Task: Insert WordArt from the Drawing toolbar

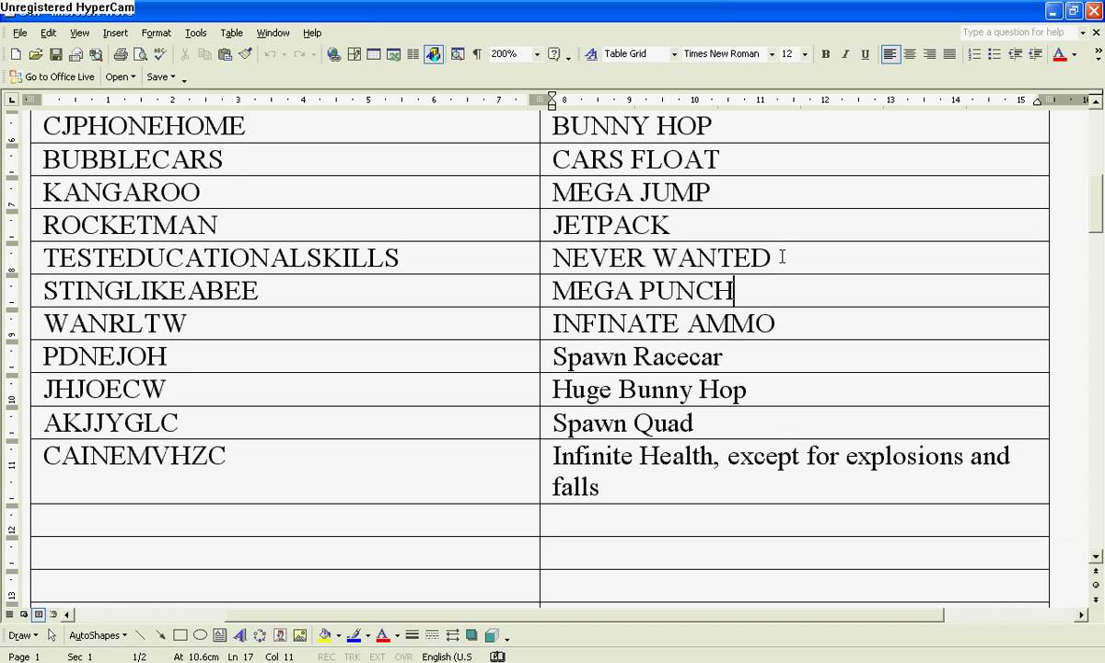Action: (x=239, y=635)
